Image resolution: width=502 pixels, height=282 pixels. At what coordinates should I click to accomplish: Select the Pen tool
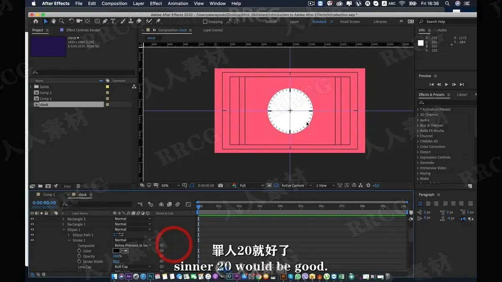point(105,21)
